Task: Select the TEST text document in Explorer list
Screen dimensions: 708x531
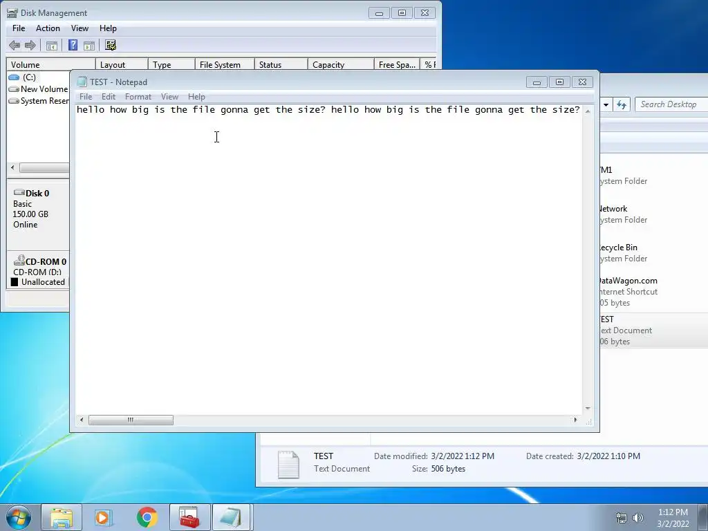Action: coord(654,330)
